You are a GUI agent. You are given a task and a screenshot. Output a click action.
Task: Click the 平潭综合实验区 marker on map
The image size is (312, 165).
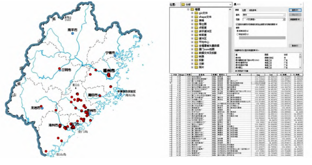[121, 94]
